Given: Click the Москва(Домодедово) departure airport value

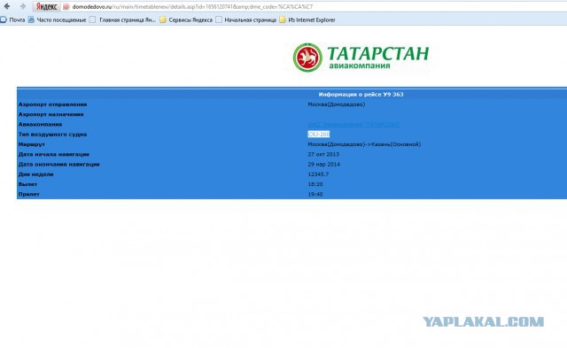Looking at the screenshot, I should (337, 104).
